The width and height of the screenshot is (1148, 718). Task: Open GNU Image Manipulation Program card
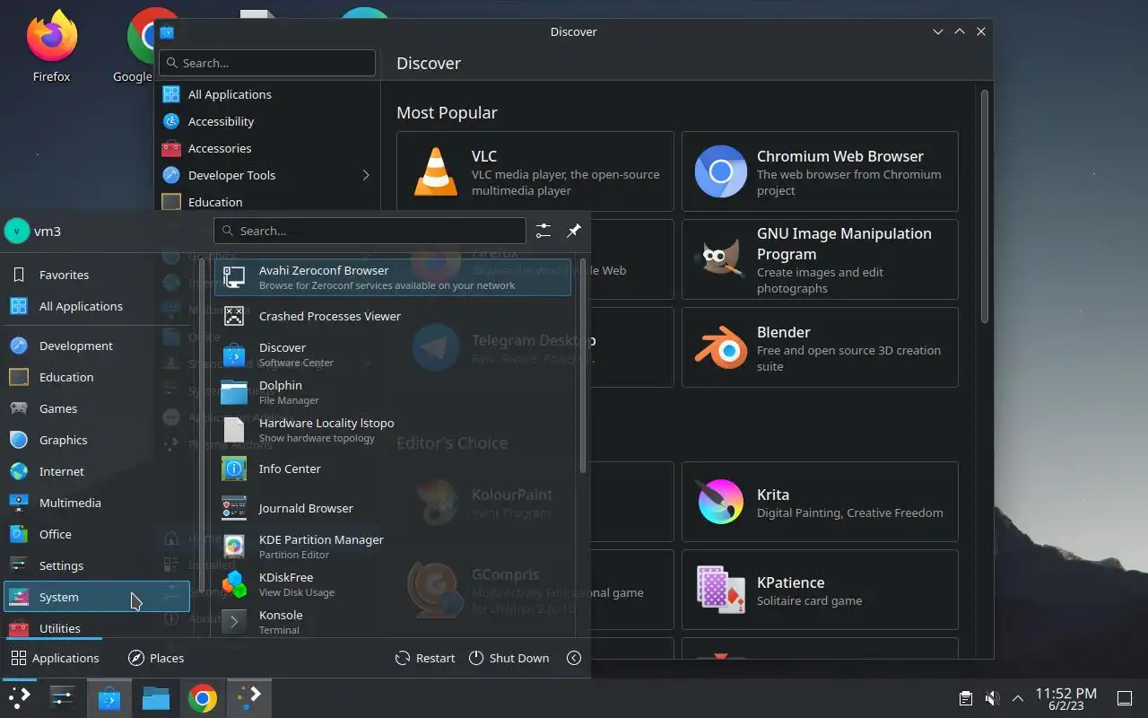click(x=820, y=259)
